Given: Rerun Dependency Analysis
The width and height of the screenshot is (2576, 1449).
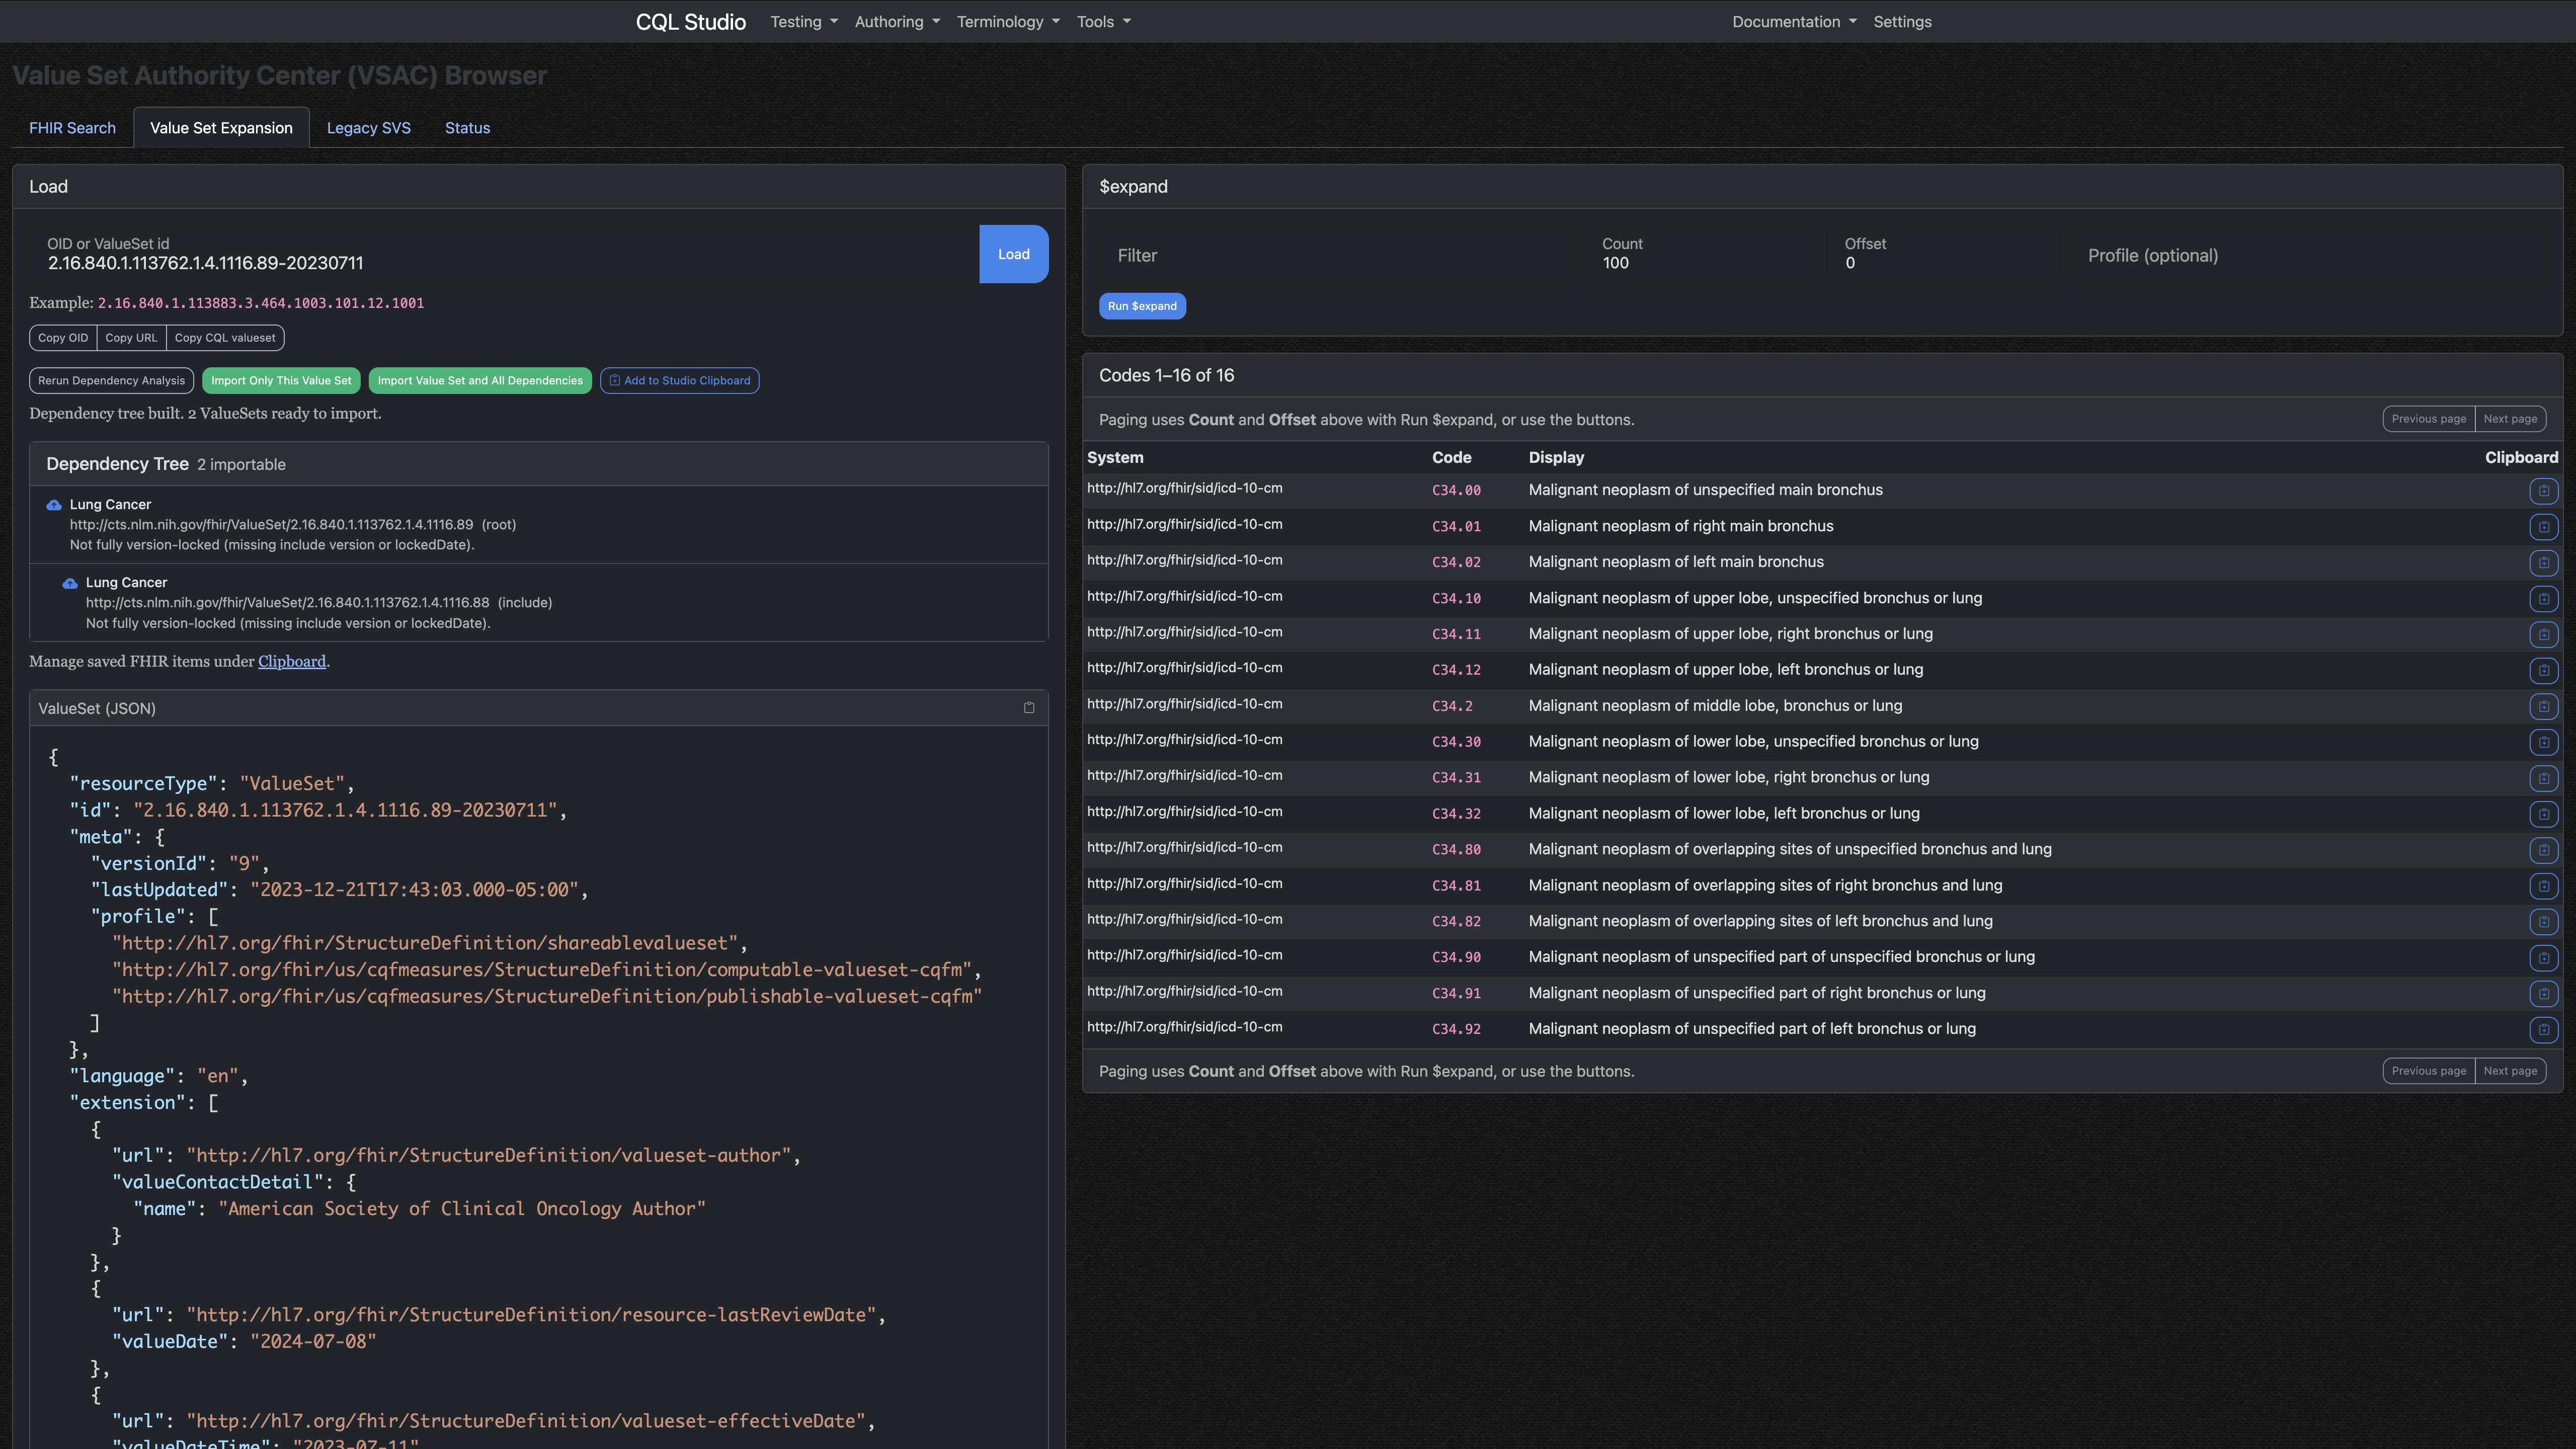Looking at the screenshot, I should point(111,381).
